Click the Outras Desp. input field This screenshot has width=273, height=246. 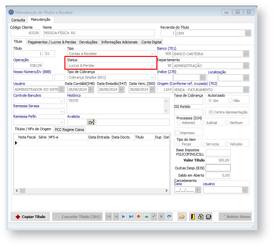click(x=218, y=168)
